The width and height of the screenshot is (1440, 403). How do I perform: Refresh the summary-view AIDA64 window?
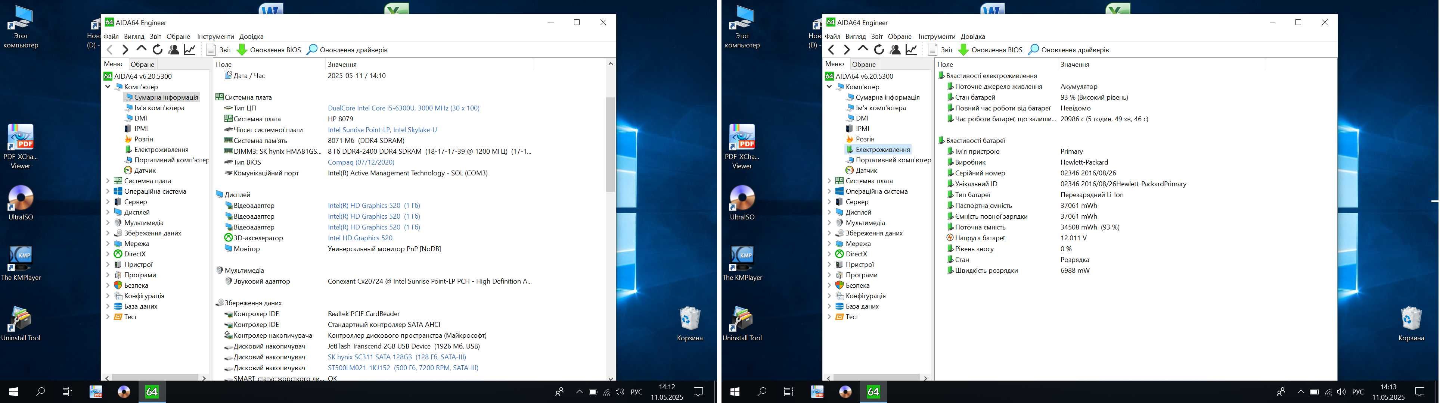(158, 50)
